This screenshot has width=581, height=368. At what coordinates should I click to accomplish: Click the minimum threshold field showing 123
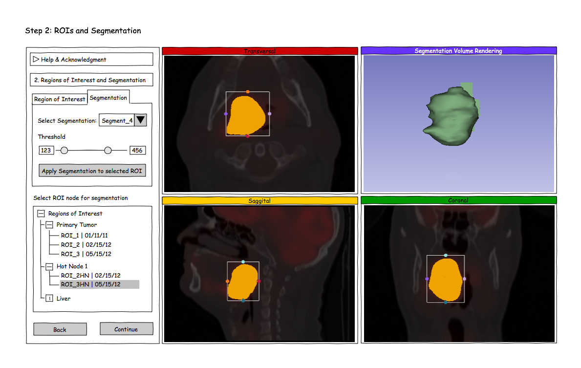tap(46, 151)
